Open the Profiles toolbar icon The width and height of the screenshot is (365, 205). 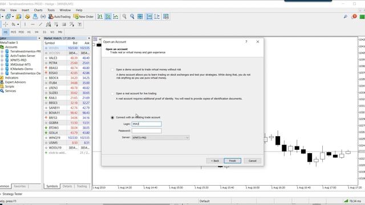tap(9, 17)
